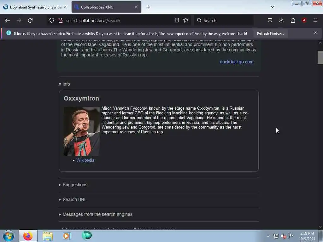Open the Windows Start menu

(9, 236)
